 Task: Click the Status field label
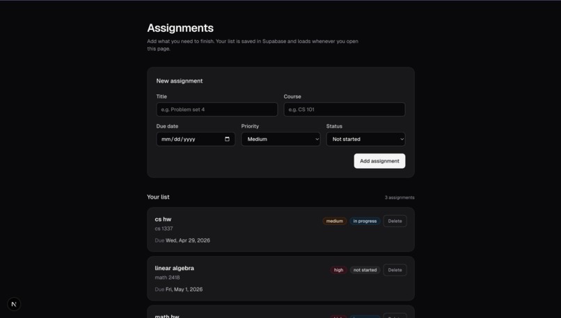[334, 126]
